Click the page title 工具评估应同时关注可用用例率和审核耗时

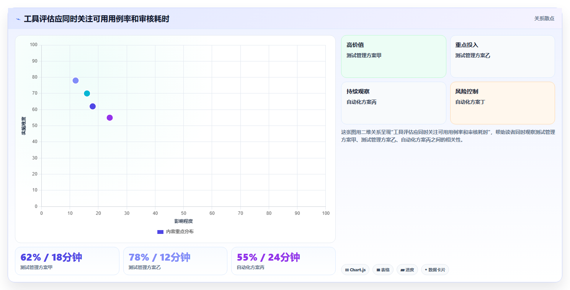tap(96, 19)
